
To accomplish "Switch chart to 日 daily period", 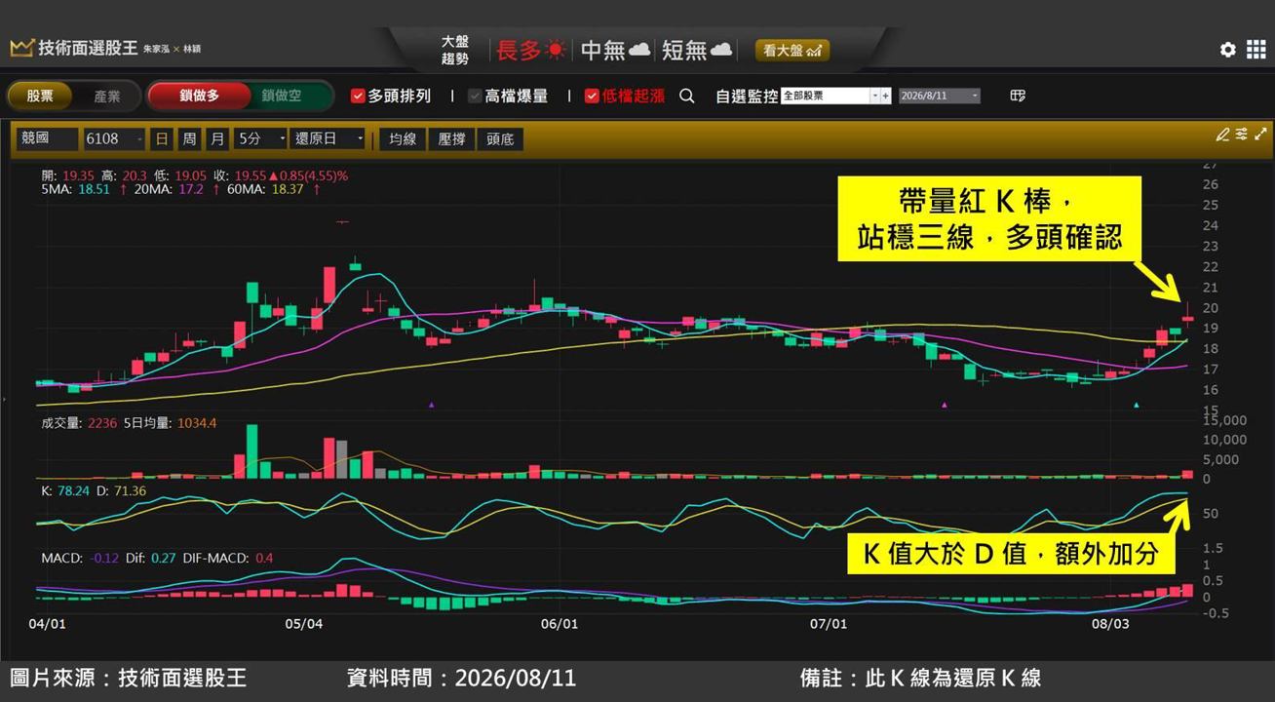I will (162, 138).
